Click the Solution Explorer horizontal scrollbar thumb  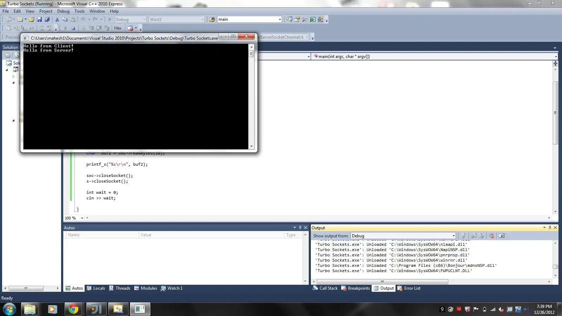(x=26, y=288)
